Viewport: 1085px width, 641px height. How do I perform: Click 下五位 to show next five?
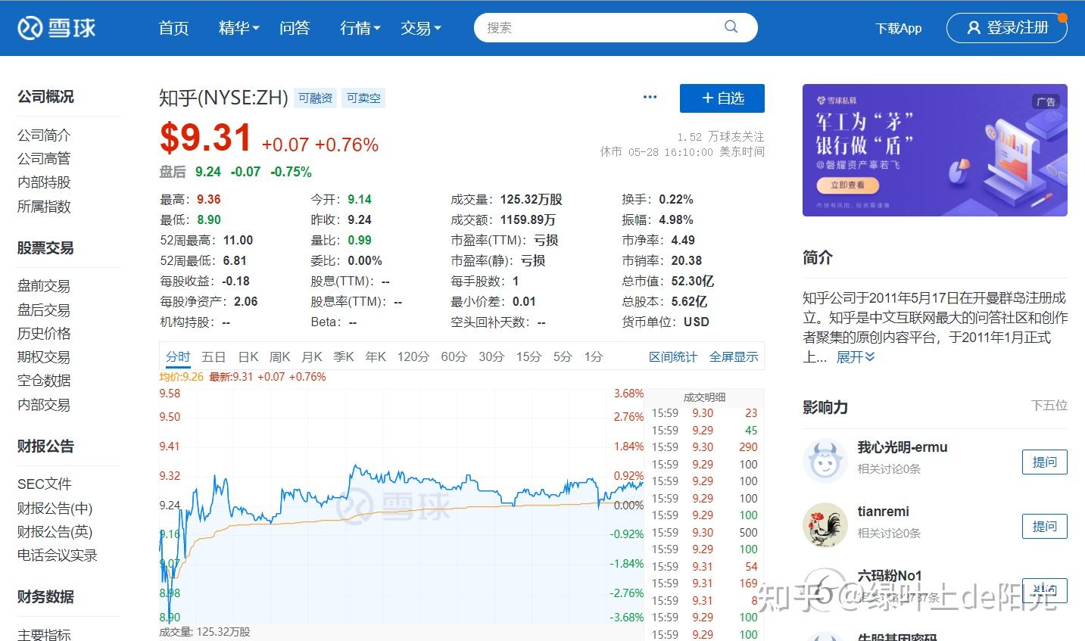point(1049,406)
